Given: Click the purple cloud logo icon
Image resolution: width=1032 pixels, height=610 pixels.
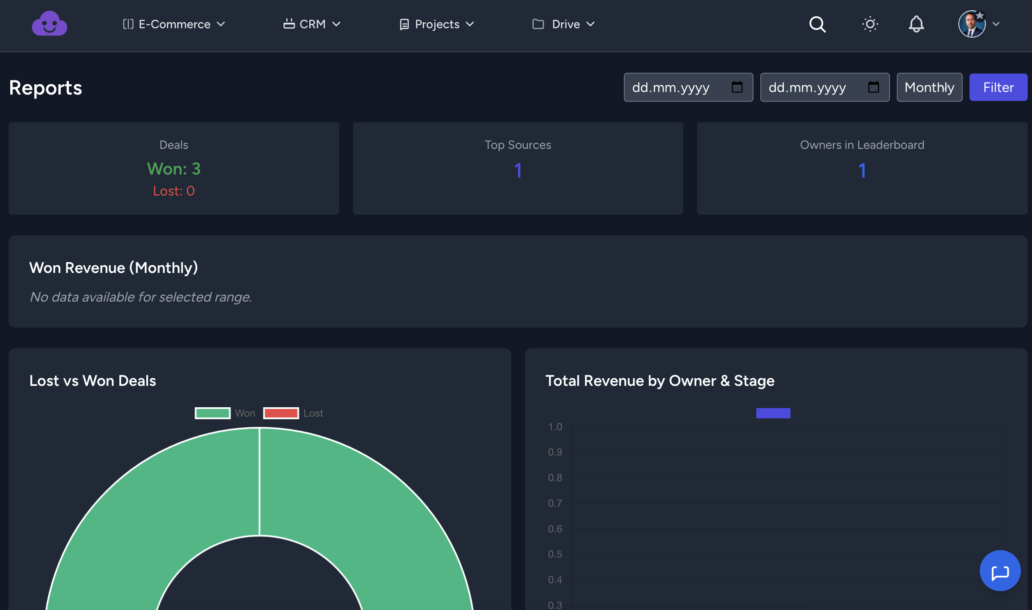Looking at the screenshot, I should click(49, 24).
